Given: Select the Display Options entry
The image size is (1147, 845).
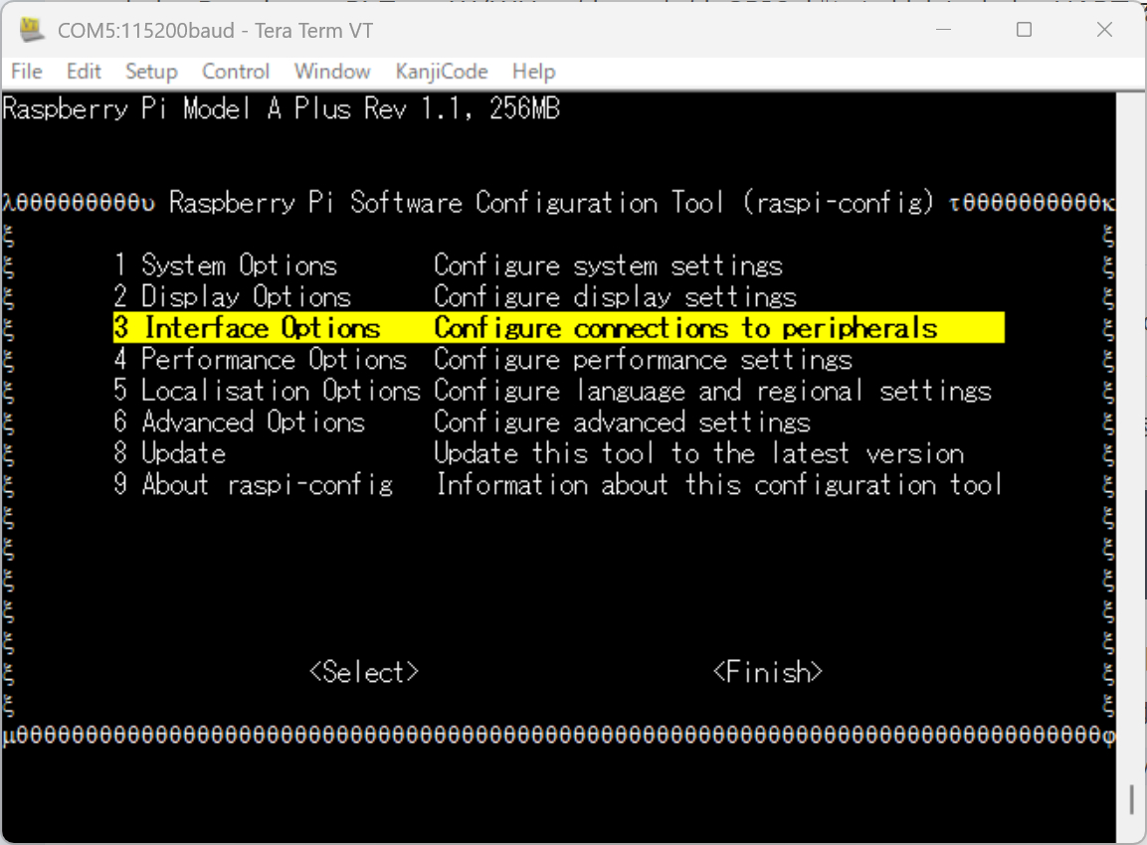Looking at the screenshot, I should tap(233, 297).
